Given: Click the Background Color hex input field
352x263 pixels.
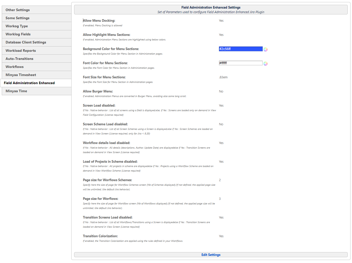Looking at the screenshot, I should pyautogui.click(x=240, y=49).
